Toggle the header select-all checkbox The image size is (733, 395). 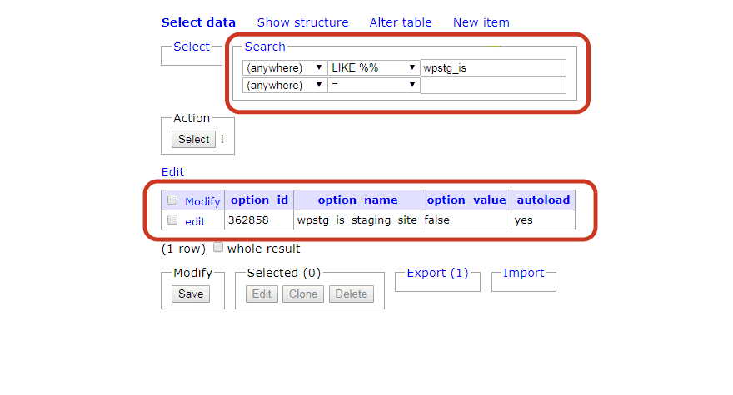(x=172, y=200)
